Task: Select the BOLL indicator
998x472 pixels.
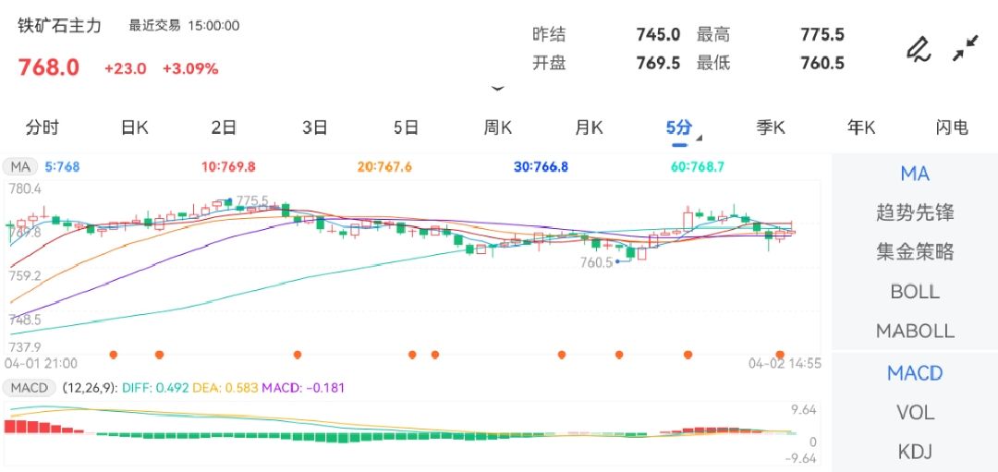Action: tap(914, 292)
